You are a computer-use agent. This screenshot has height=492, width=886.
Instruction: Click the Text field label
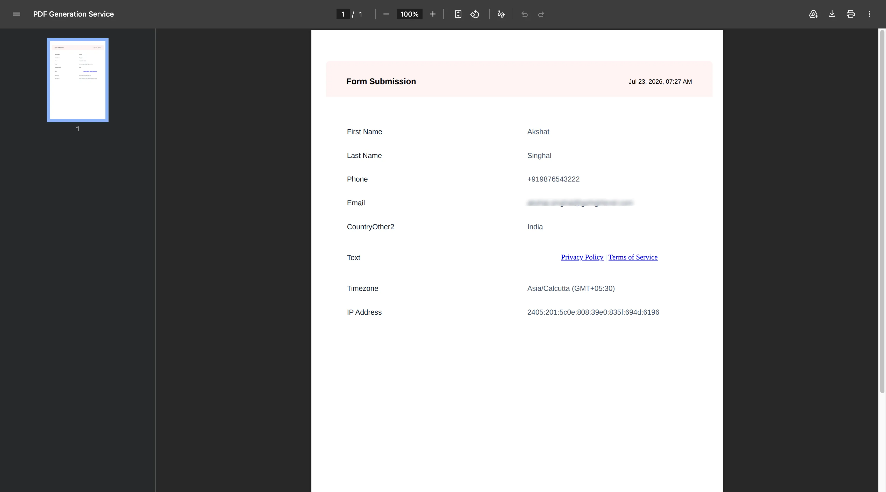pyautogui.click(x=354, y=257)
